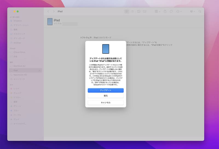Click the large iPad device icon in the header

coord(50,22)
